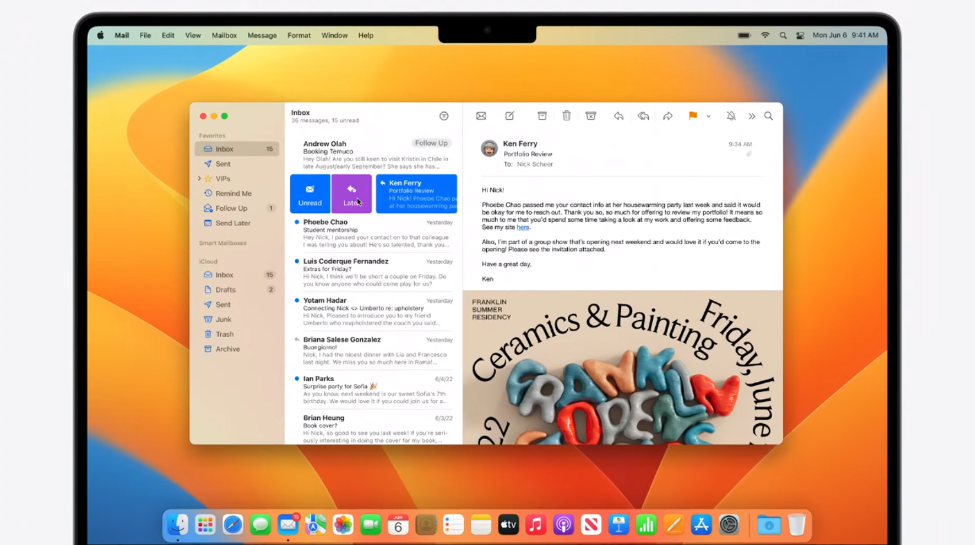Image resolution: width=975 pixels, height=545 pixels.
Task: Open Maps from the Dock
Action: [316, 525]
